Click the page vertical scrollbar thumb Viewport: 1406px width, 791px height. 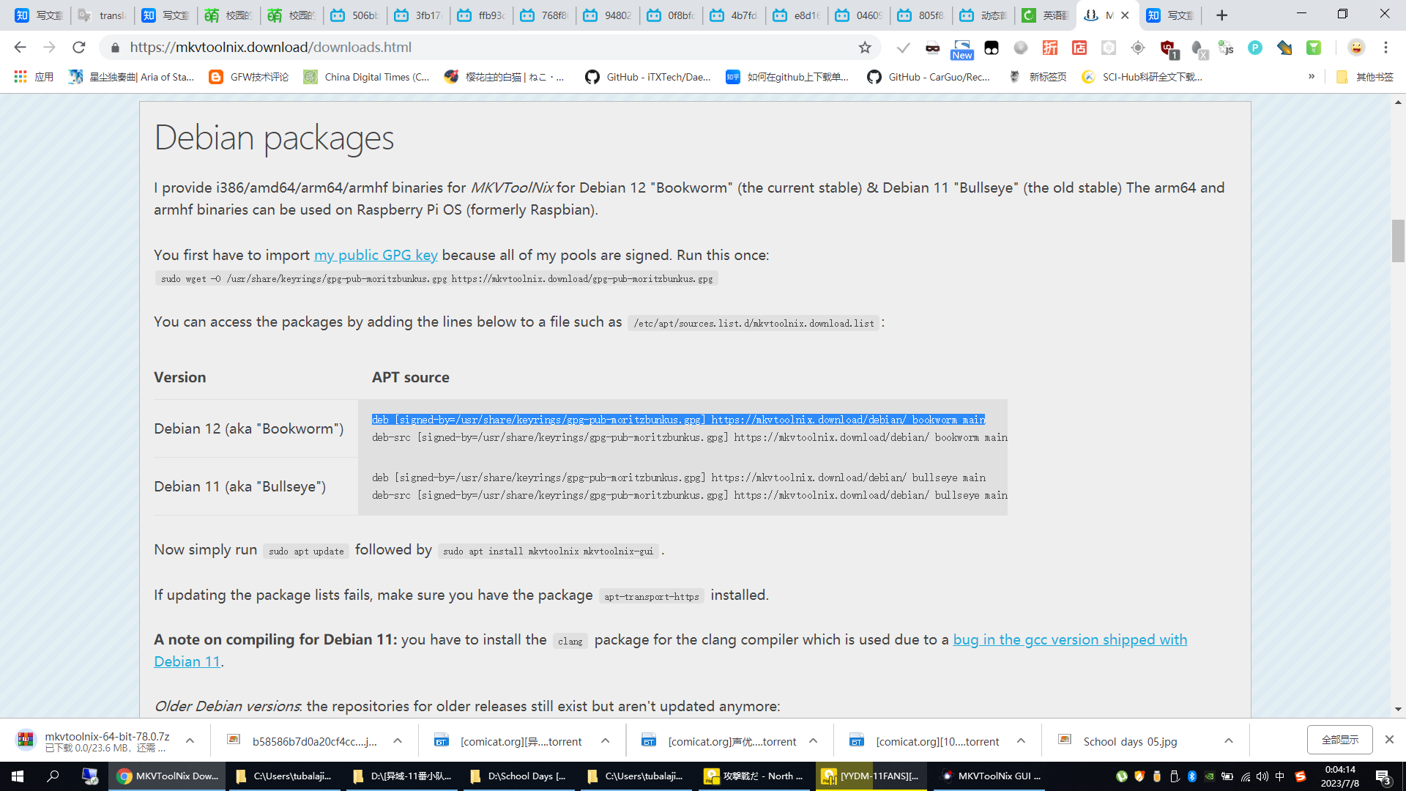click(1398, 240)
